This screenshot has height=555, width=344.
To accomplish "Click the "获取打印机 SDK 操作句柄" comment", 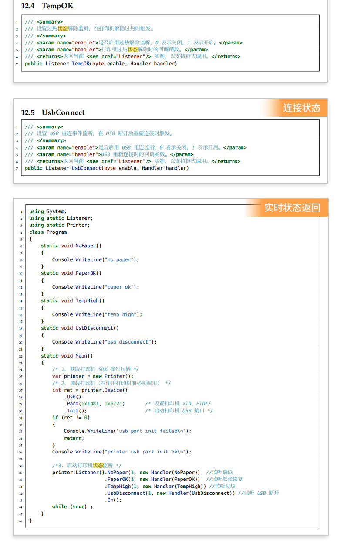I will coord(96,369).
